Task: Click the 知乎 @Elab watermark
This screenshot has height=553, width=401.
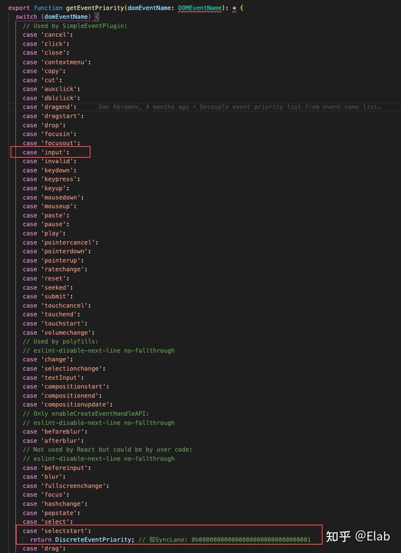Action: coord(358,536)
